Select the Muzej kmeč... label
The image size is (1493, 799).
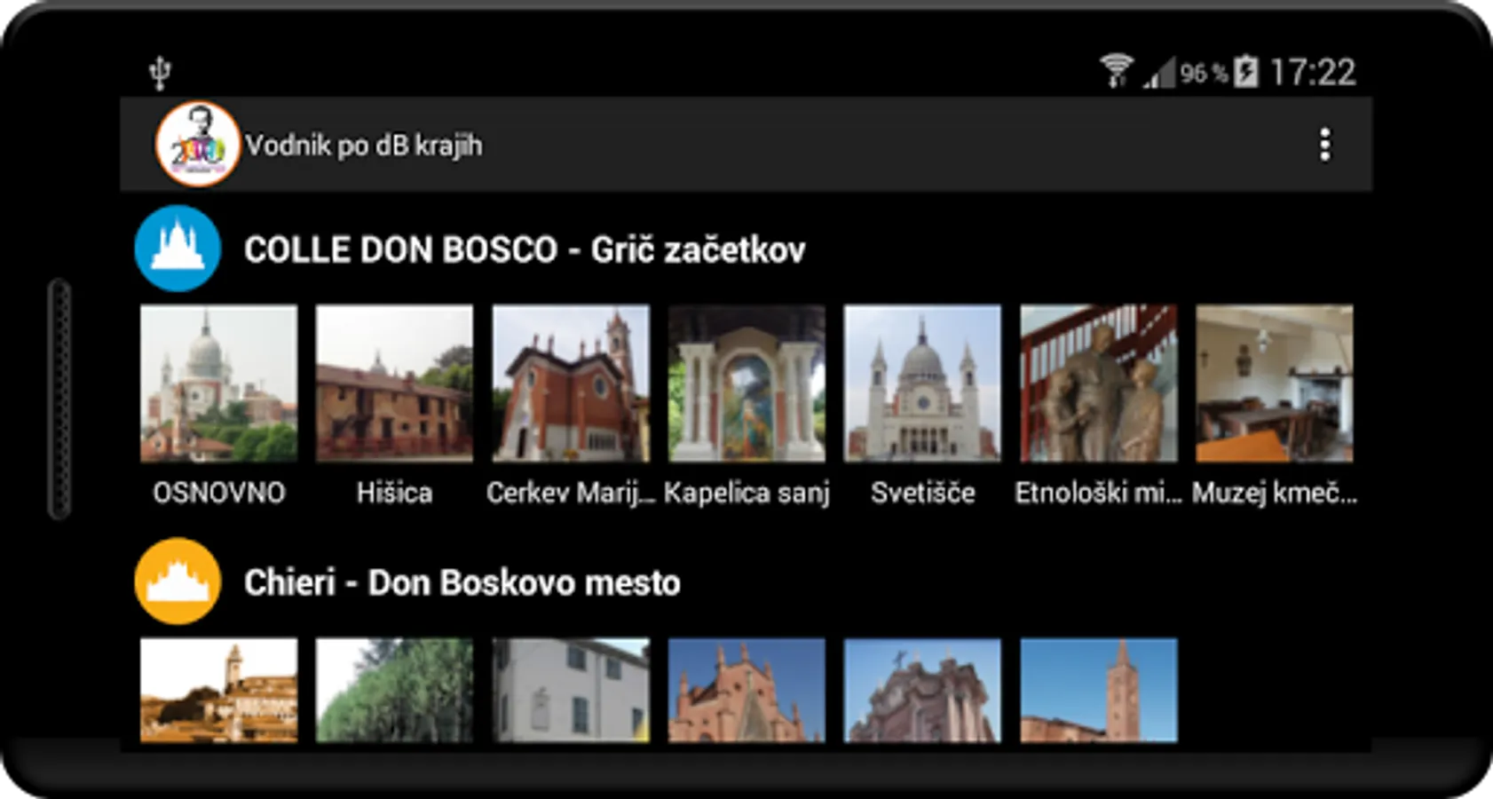click(x=1275, y=493)
